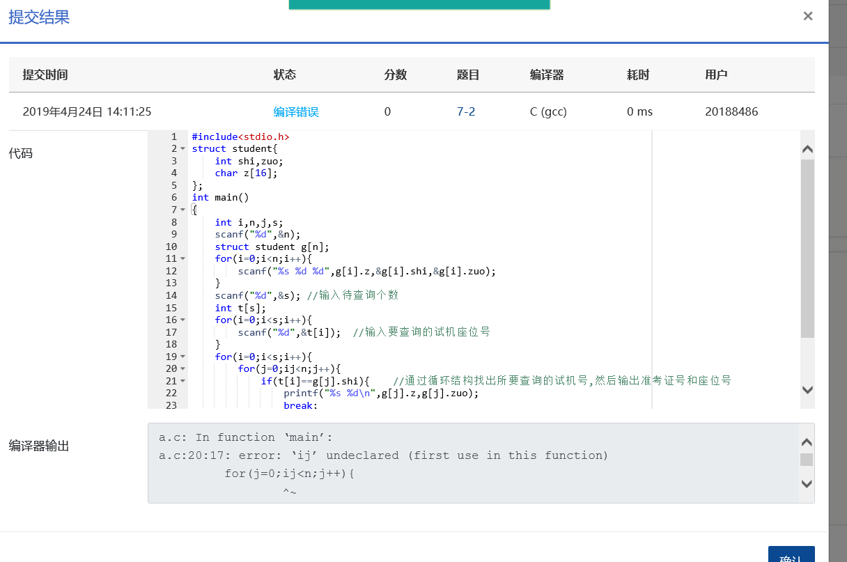Close the 提交结果 dialog with X
The width and height of the screenshot is (847, 562).
pyautogui.click(x=808, y=16)
